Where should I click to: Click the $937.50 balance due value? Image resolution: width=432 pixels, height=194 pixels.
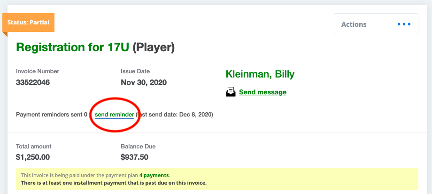134,157
